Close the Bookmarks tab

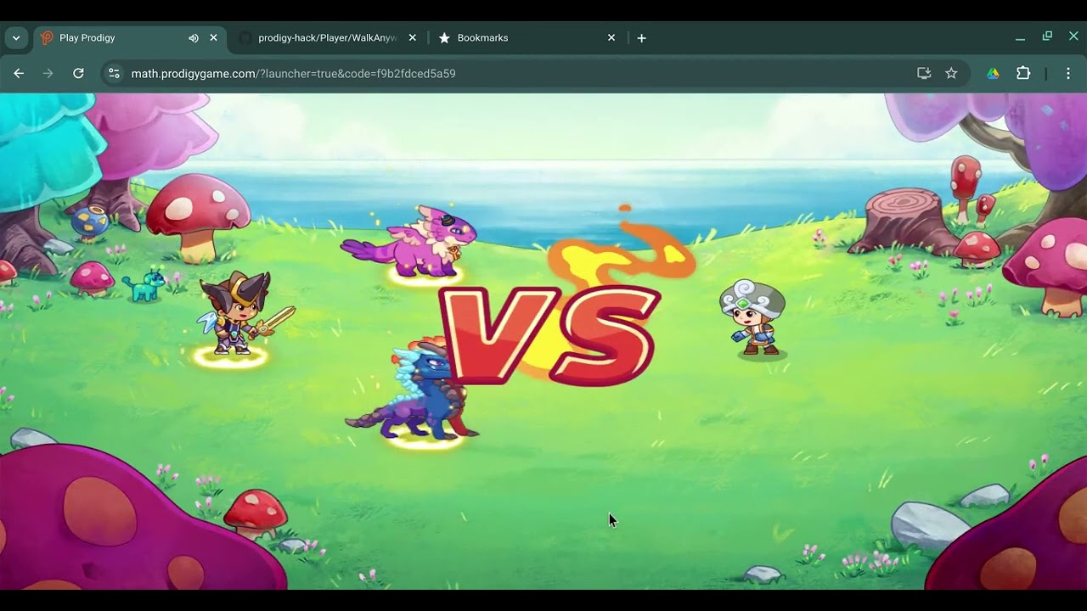coord(611,38)
